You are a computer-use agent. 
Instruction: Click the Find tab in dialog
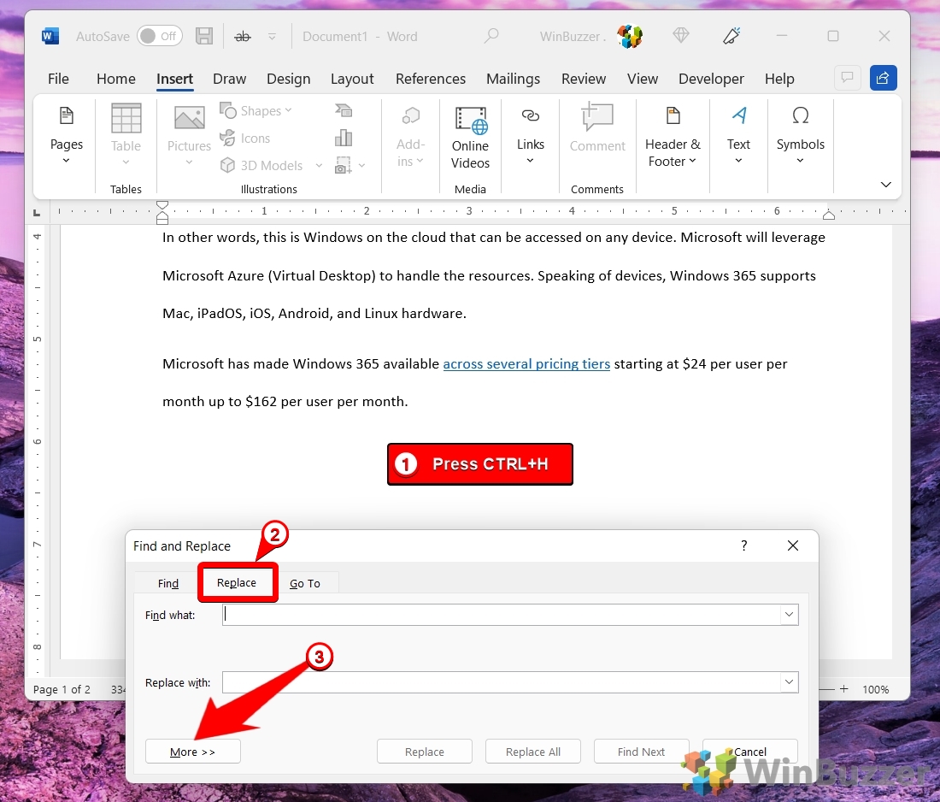point(167,583)
